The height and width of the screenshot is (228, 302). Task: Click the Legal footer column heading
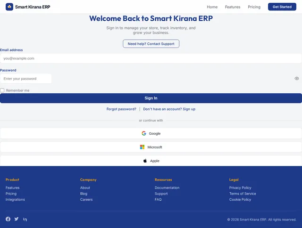point(234,179)
